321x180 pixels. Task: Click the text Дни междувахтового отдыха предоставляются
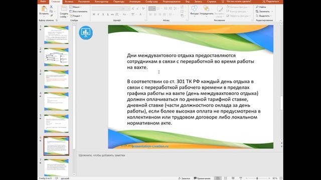181,55
